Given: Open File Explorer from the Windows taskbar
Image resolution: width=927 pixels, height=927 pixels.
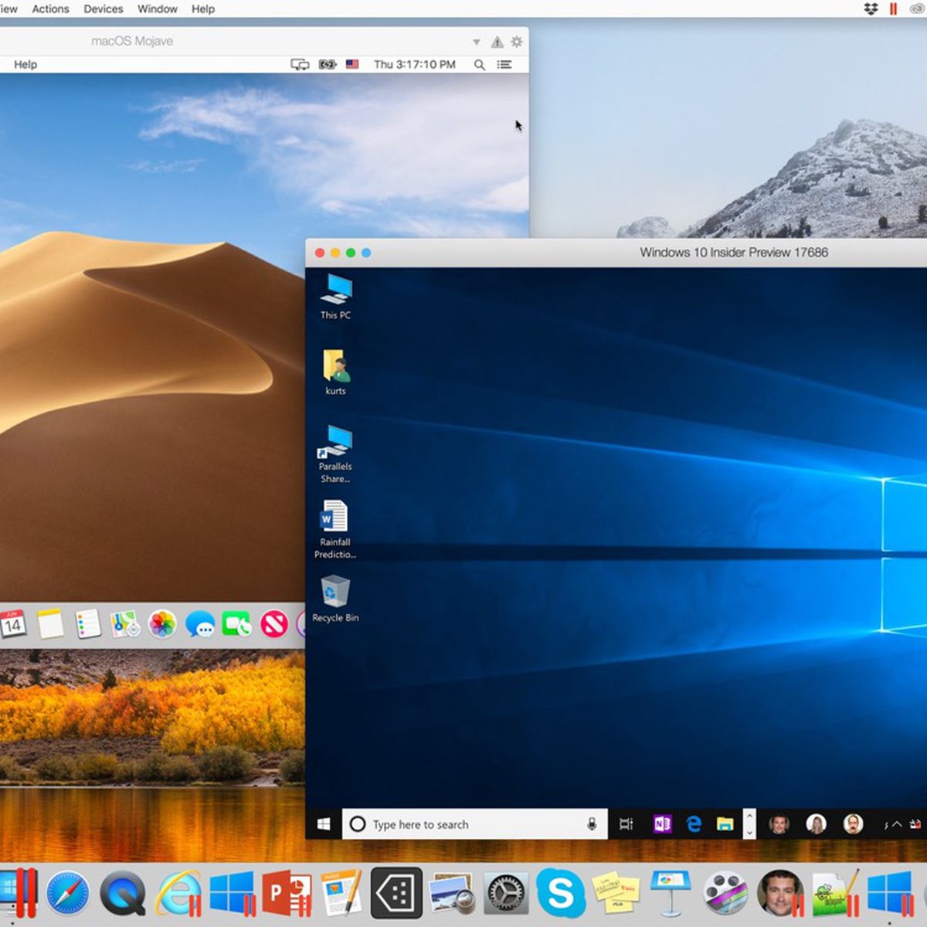Looking at the screenshot, I should (x=725, y=824).
